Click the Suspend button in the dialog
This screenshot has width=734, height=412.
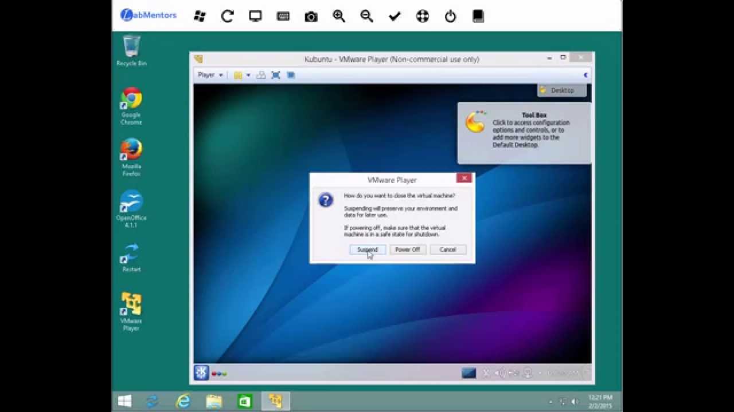(x=368, y=249)
